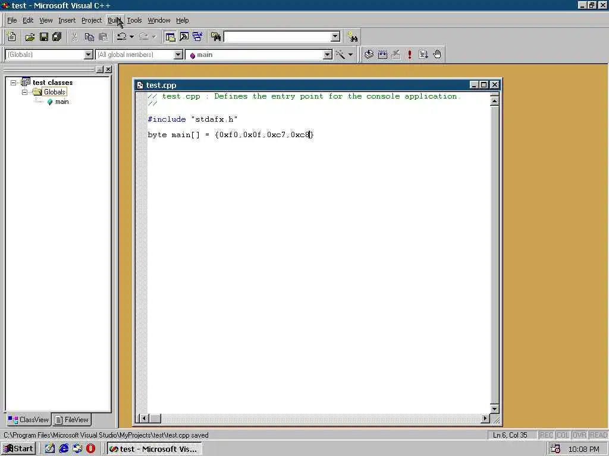This screenshot has width=609, height=456.
Task: Click the Ln 6, Col 35 status indicator
Action: click(510, 435)
